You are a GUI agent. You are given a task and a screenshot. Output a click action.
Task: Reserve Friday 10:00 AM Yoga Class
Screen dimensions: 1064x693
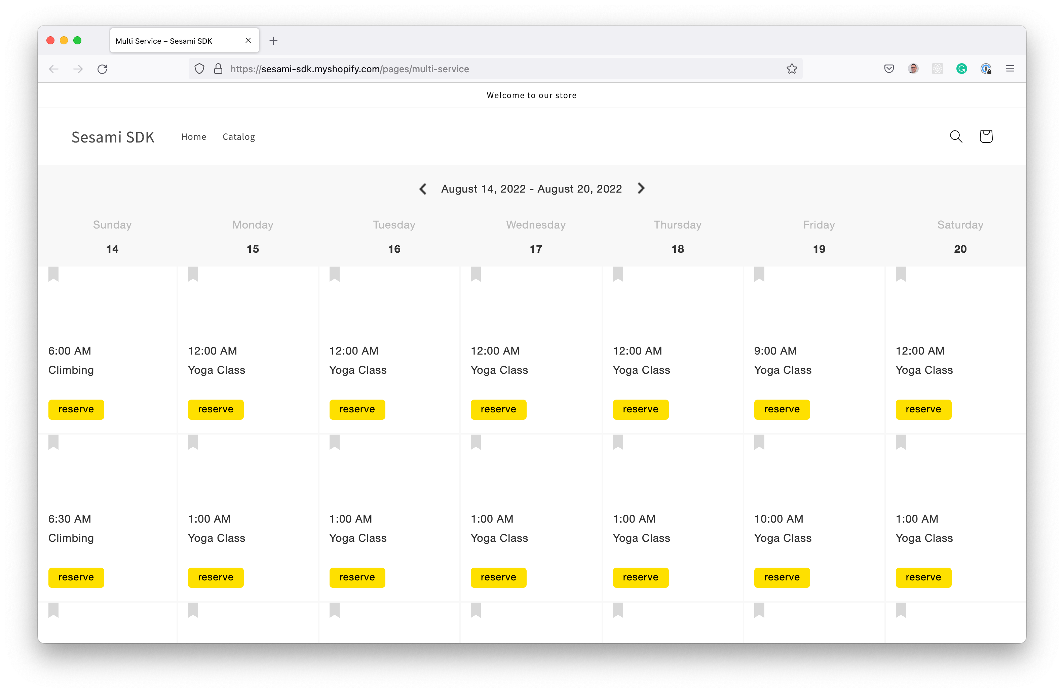pos(782,577)
